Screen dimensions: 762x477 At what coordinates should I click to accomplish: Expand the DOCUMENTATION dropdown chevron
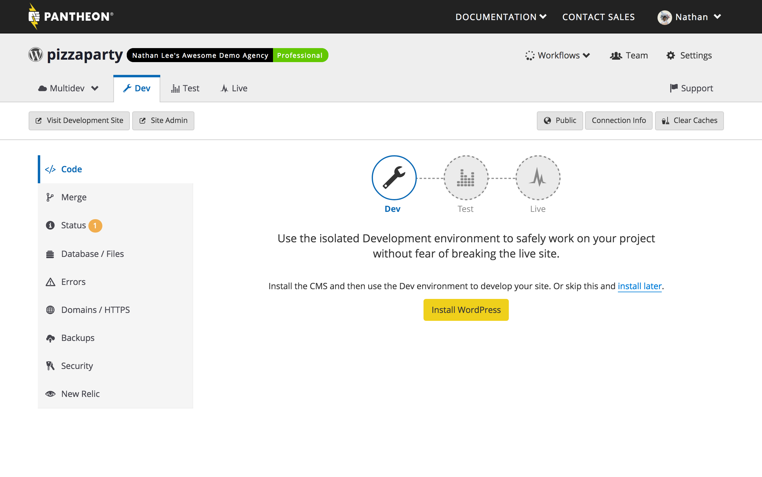tap(543, 16)
